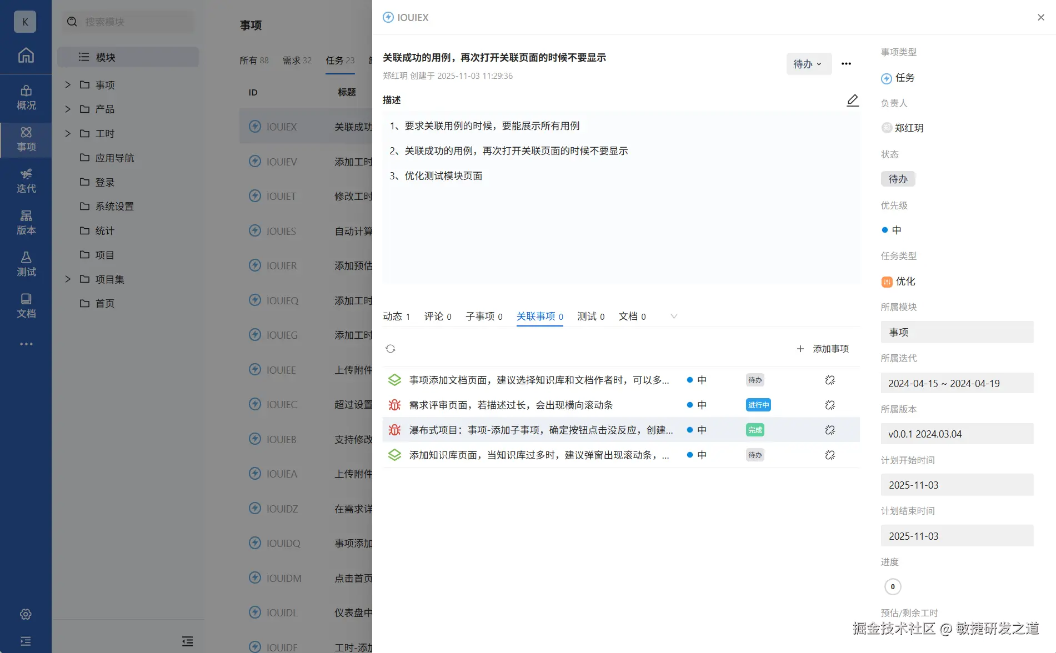Open 事项 section in the left sidebar
This screenshot has width=1056, height=653.
click(26, 139)
